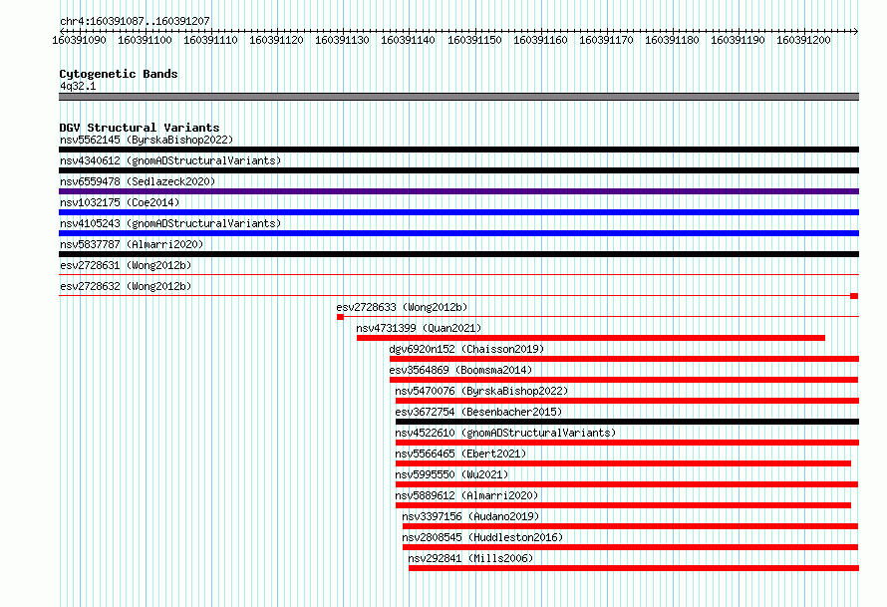887x607 pixels.
Task: Click the red bar of nsv5995550
Action: coord(627,484)
